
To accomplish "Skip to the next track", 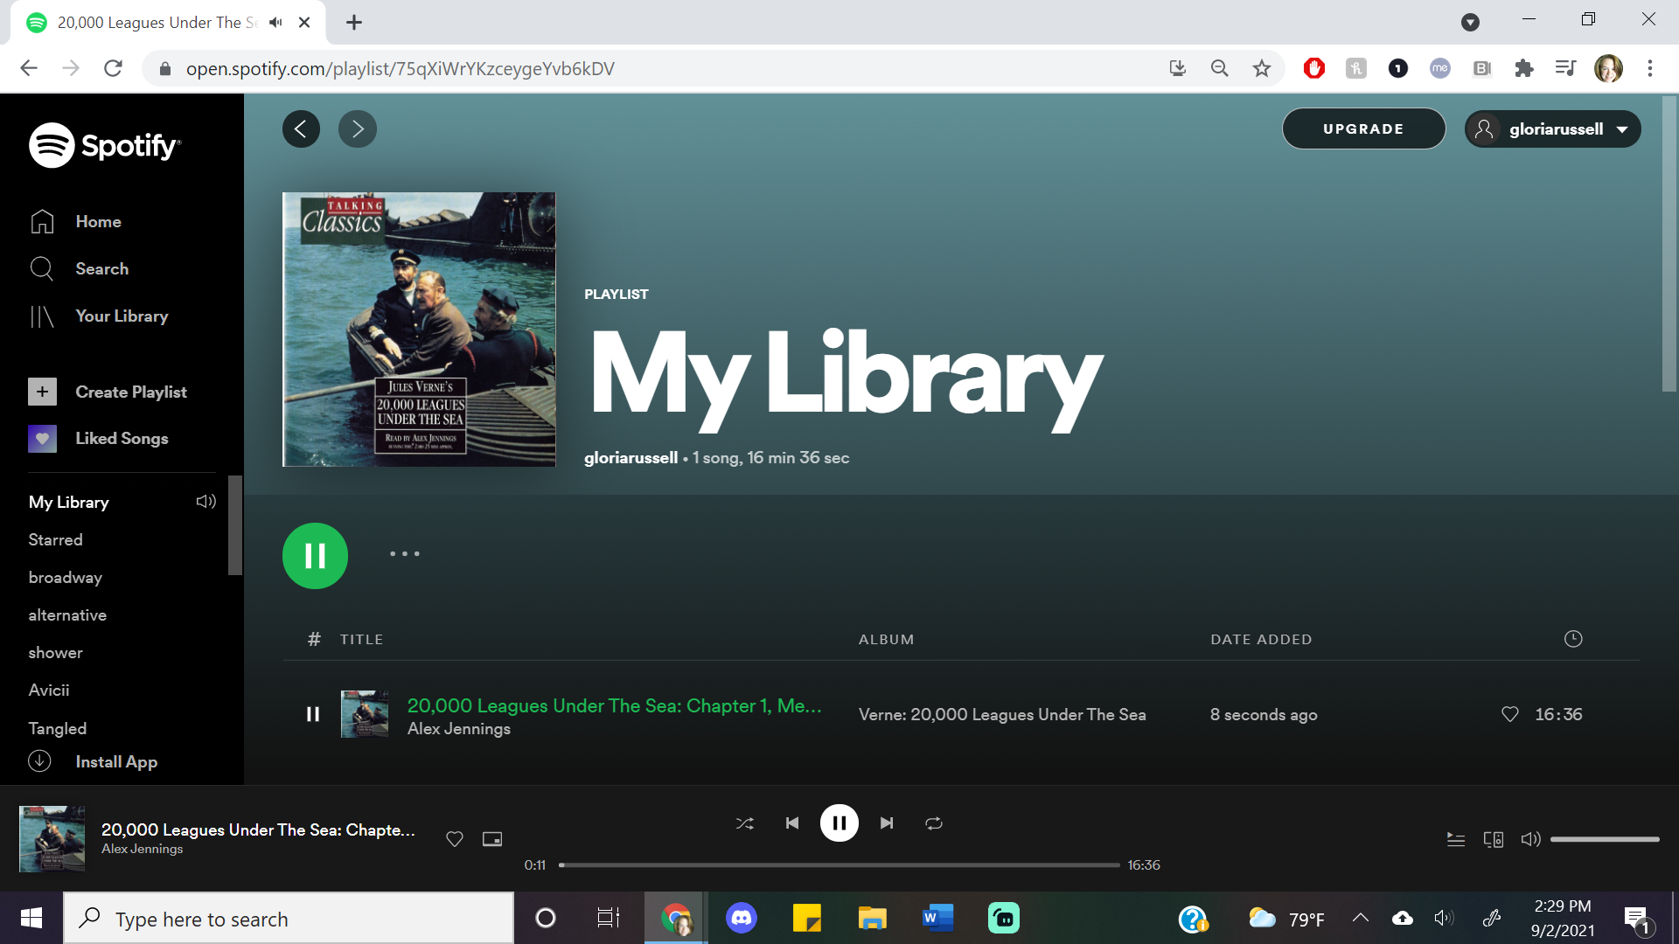I will tap(887, 823).
